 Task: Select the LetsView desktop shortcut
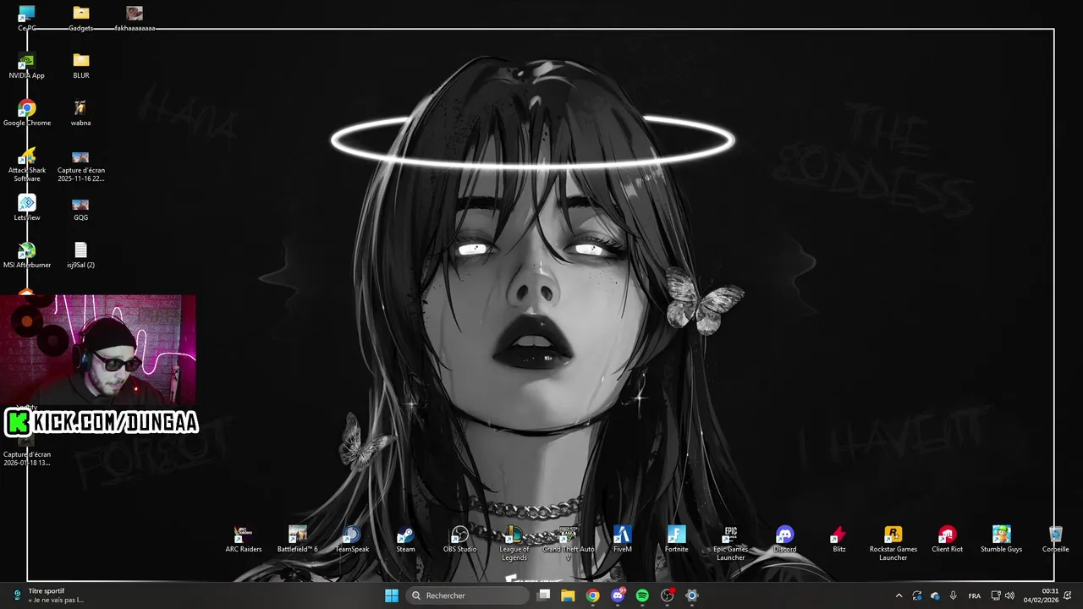27,208
